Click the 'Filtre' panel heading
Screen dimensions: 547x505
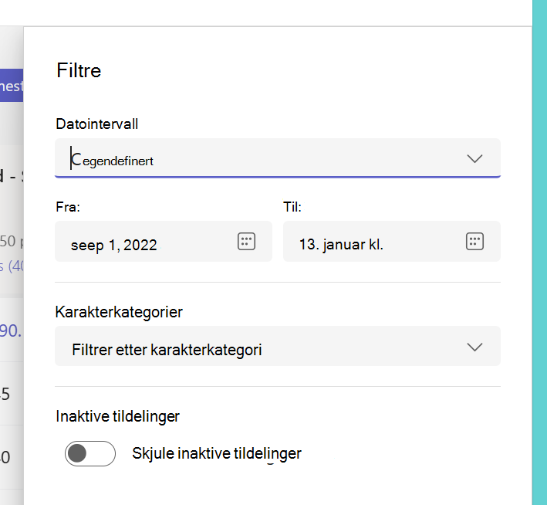[x=79, y=70]
